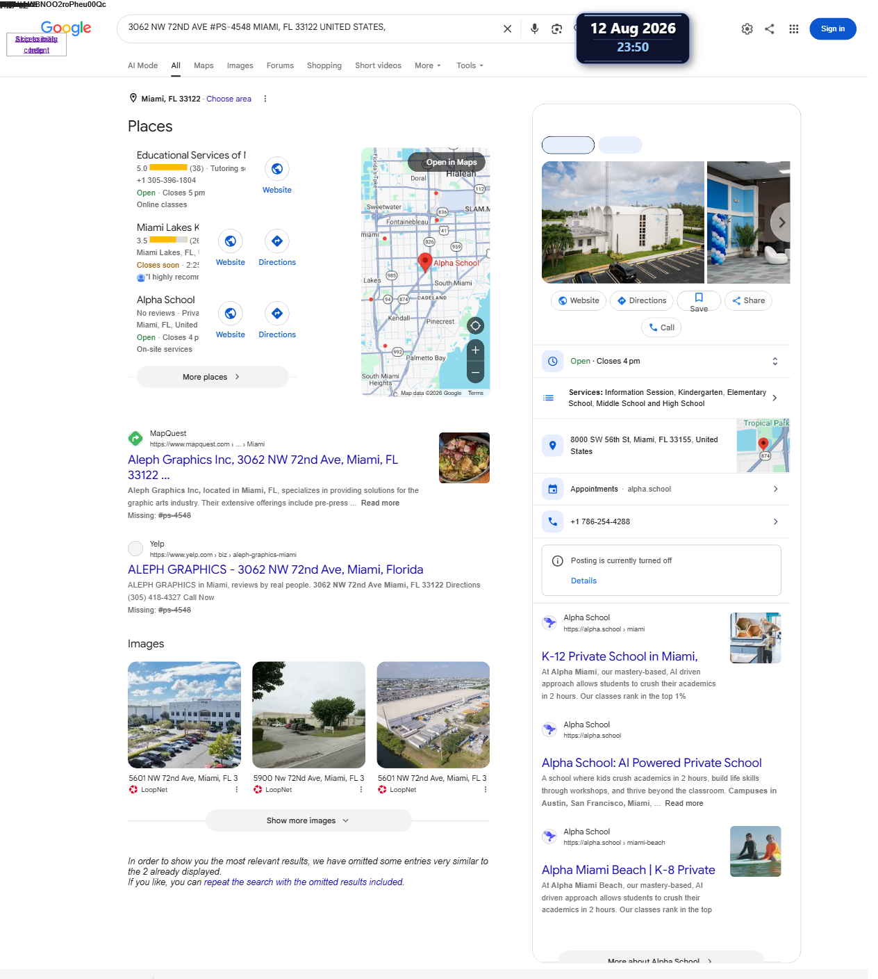Switch to Forums tab
Image resolution: width=878 pixels, height=979 pixels.
coord(280,65)
